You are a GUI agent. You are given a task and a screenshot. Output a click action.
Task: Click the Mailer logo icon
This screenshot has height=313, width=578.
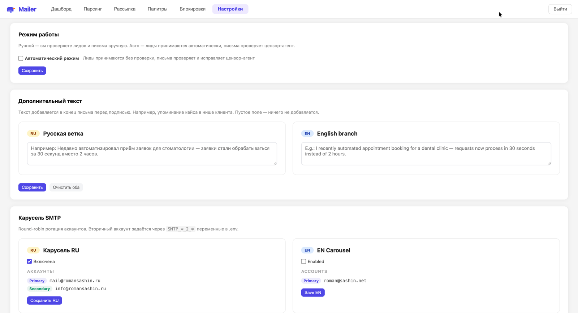[x=11, y=9]
